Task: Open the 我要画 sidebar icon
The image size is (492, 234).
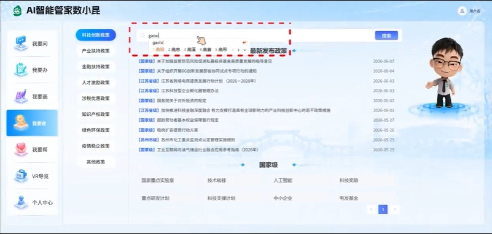Action: (21, 96)
